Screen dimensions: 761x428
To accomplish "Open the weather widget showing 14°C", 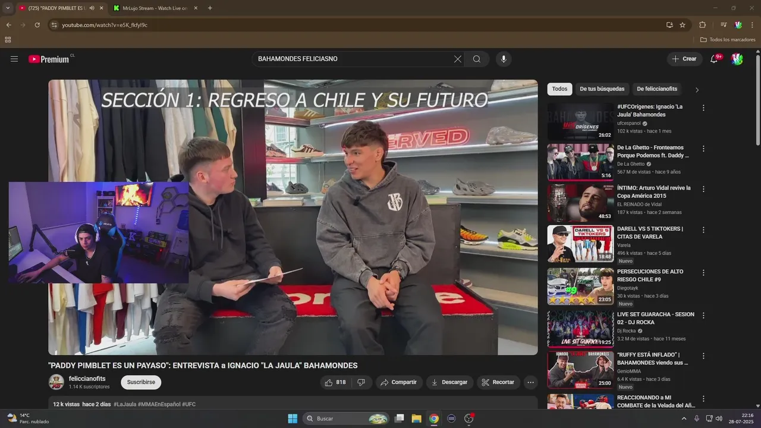I will click(x=28, y=418).
